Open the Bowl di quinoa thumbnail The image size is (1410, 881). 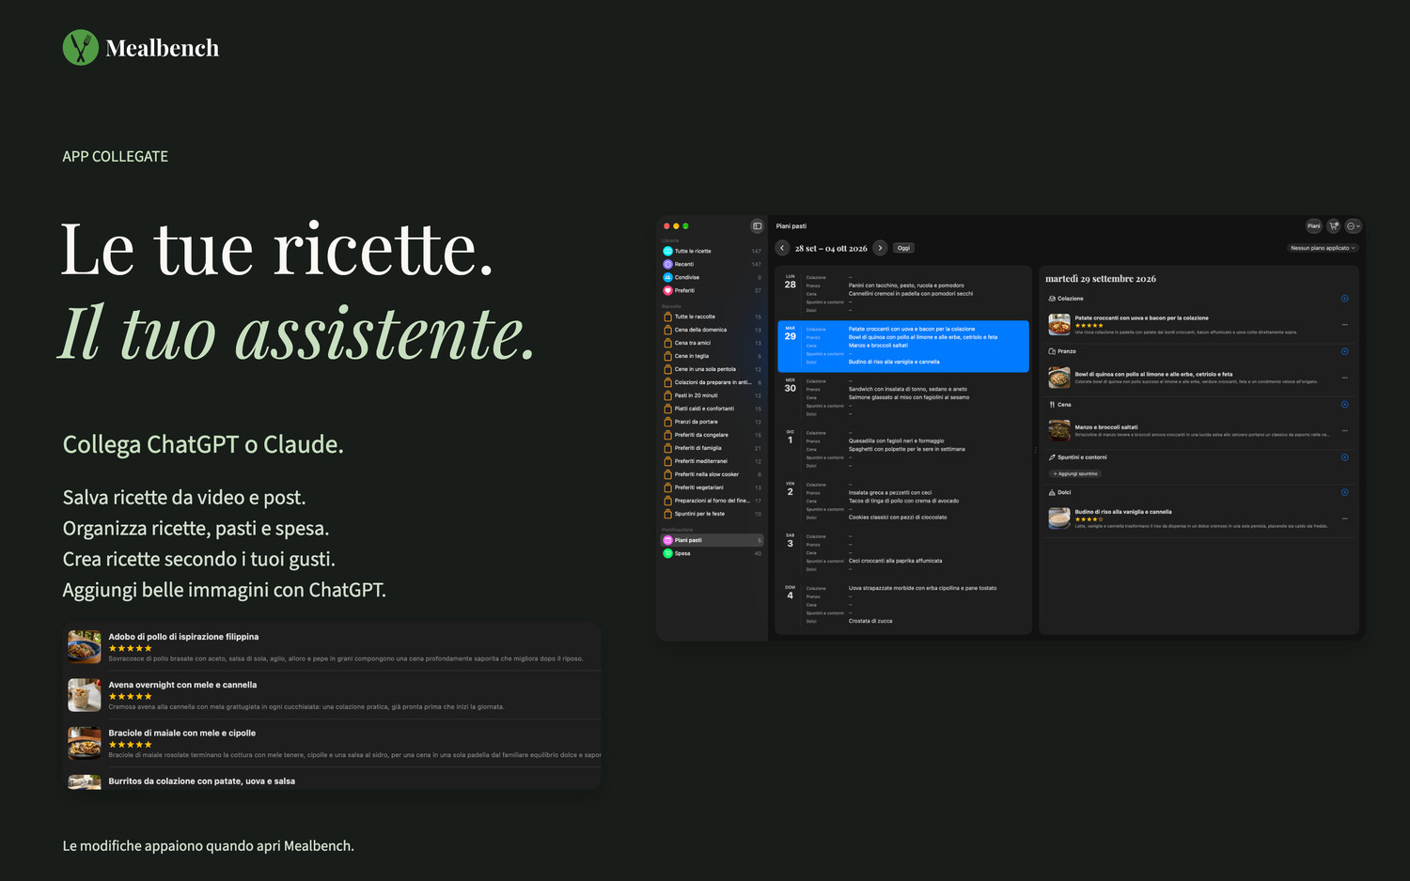1059,378
